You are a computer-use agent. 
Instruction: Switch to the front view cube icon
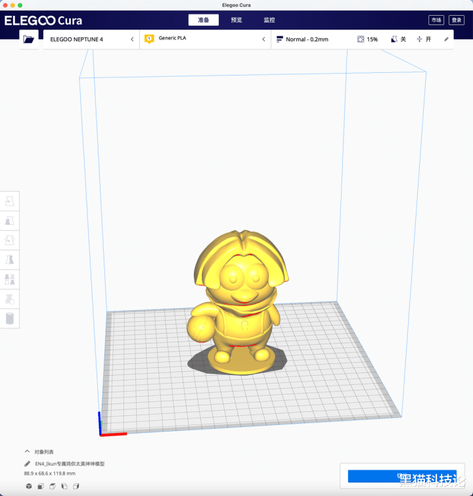(x=41, y=486)
